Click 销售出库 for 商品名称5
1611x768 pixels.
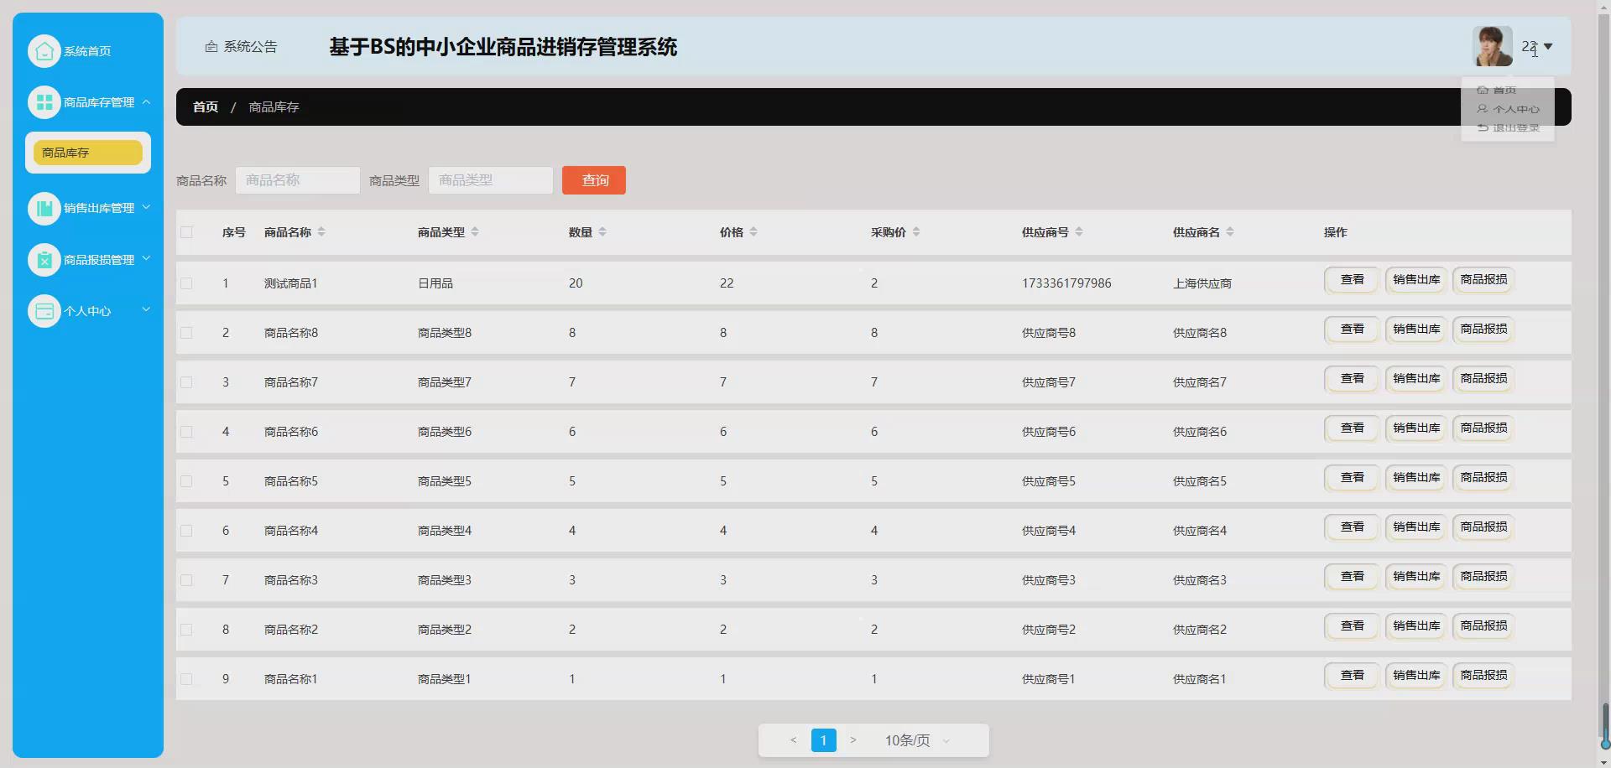pos(1416,478)
